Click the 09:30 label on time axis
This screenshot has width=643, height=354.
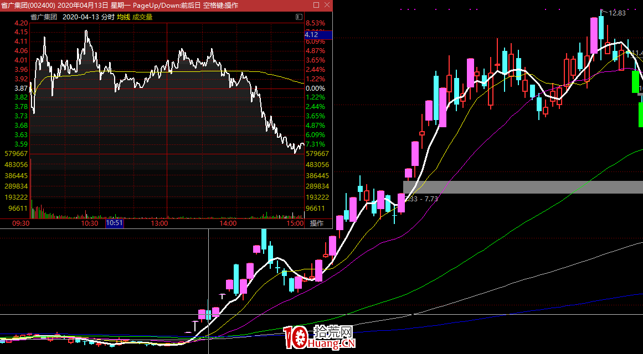(20, 223)
